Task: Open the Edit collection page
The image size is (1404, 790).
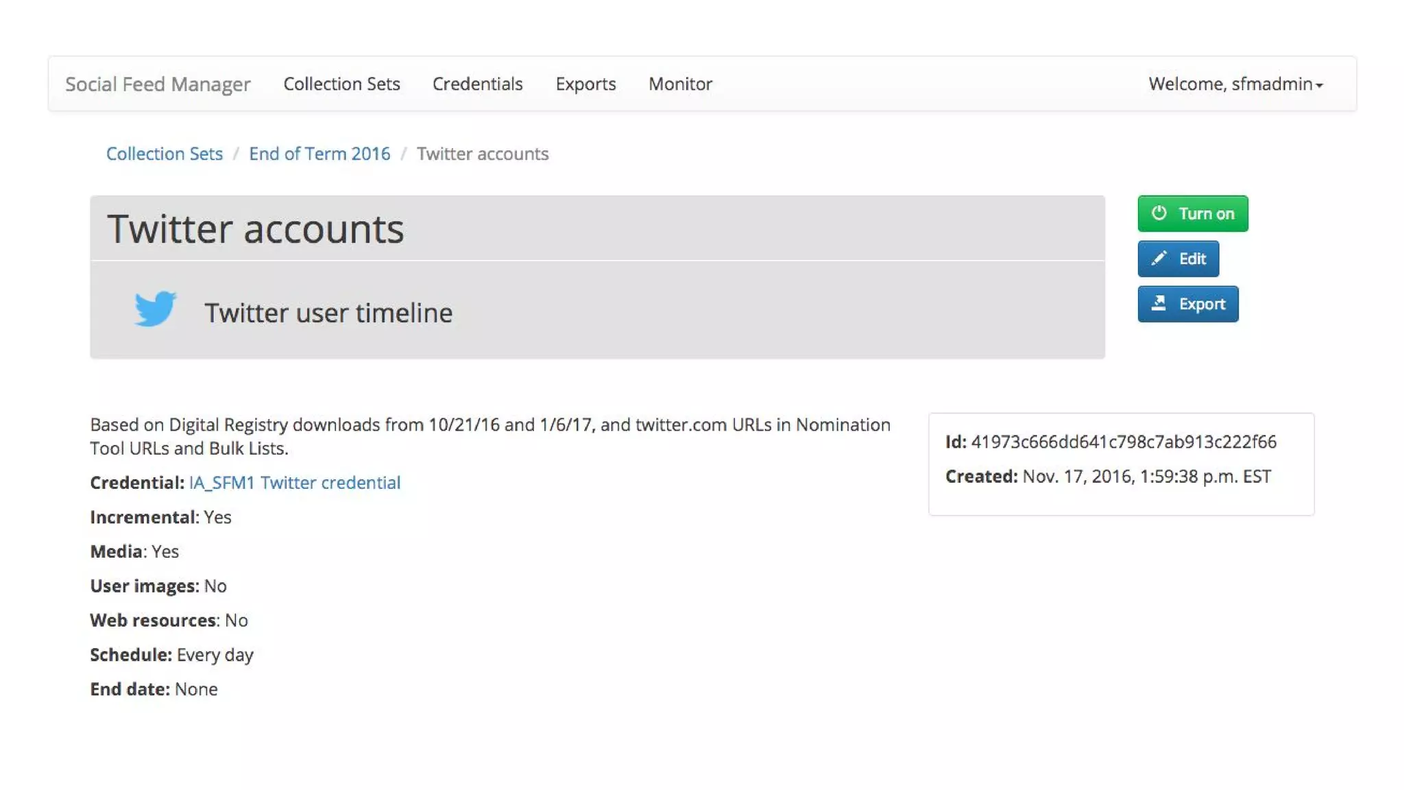Action: [x=1178, y=259]
